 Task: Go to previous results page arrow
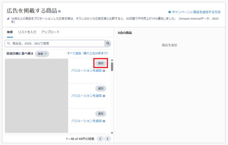tap(100, 139)
